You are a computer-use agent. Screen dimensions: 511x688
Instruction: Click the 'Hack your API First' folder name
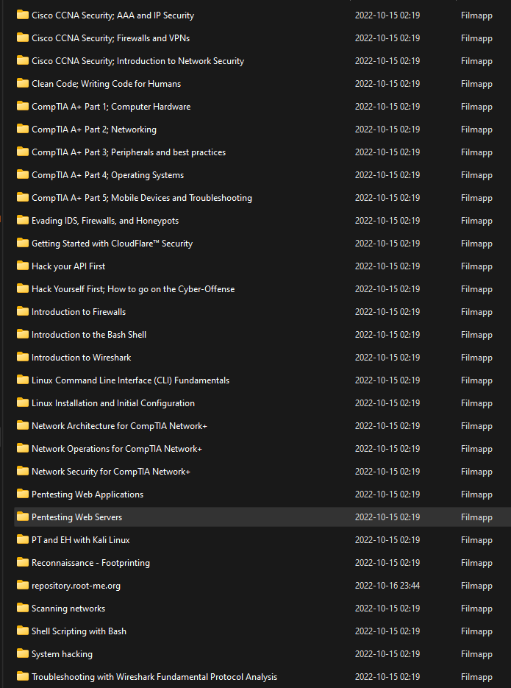pyautogui.click(x=68, y=266)
